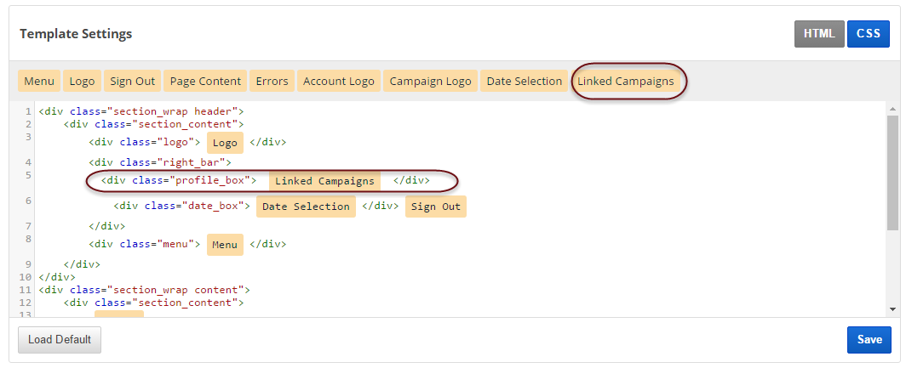Select Date Selection placeholder in date_box div
This screenshot has height=368, width=906.
click(306, 207)
